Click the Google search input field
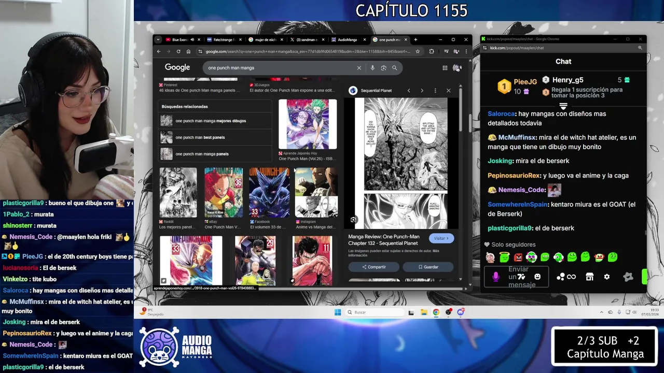664x373 pixels. click(x=280, y=68)
